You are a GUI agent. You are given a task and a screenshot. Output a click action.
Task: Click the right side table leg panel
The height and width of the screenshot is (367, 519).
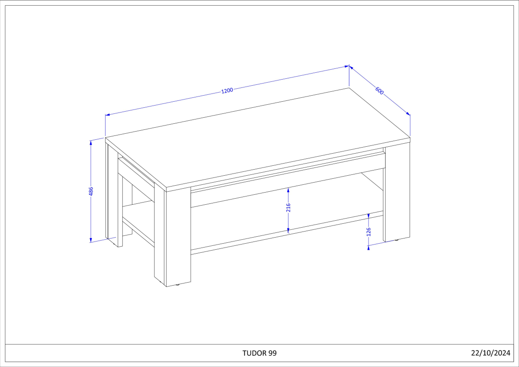[x=397, y=191]
